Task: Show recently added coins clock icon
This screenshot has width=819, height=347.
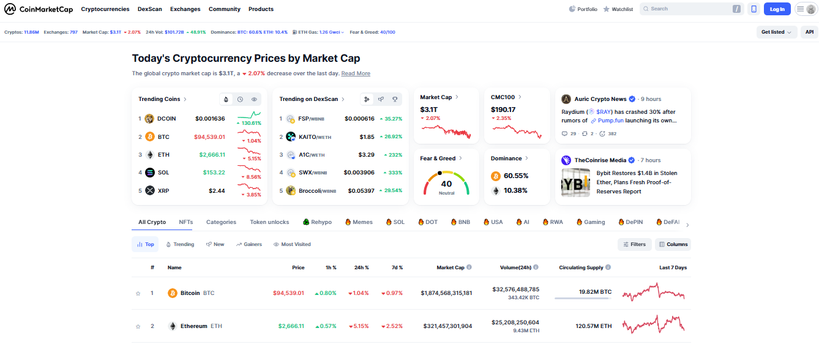Action: click(241, 99)
